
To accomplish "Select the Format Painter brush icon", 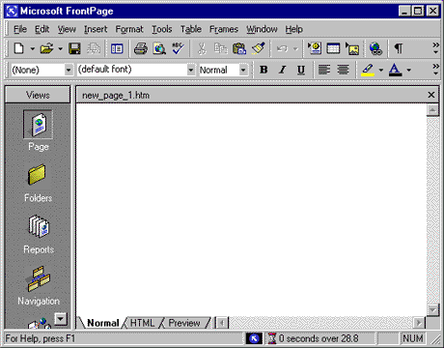I will tap(258, 48).
